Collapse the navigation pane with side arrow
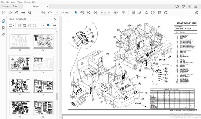Viewport: 201px width, 119px height. [61, 70]
